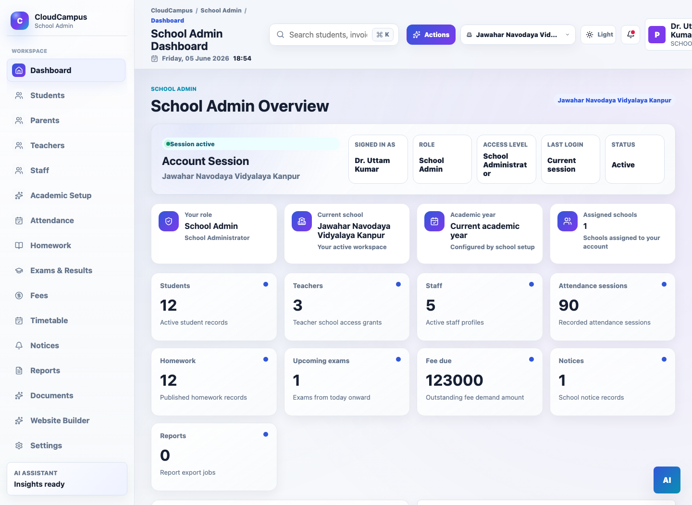
Task: Open the Notices stat card
Action: point(613,382)
